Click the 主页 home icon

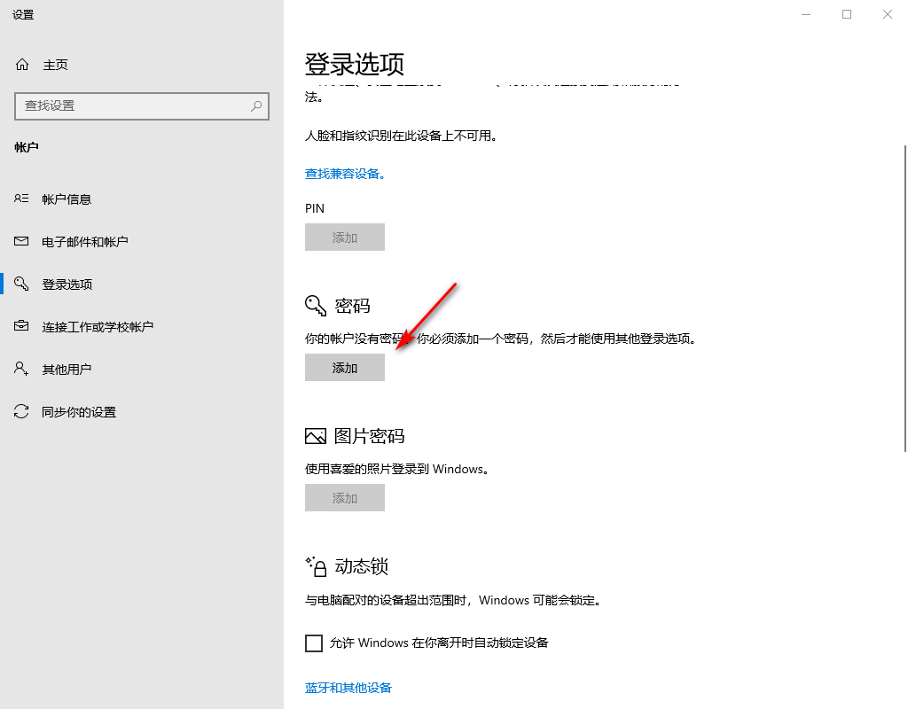[x=22, y=65]
